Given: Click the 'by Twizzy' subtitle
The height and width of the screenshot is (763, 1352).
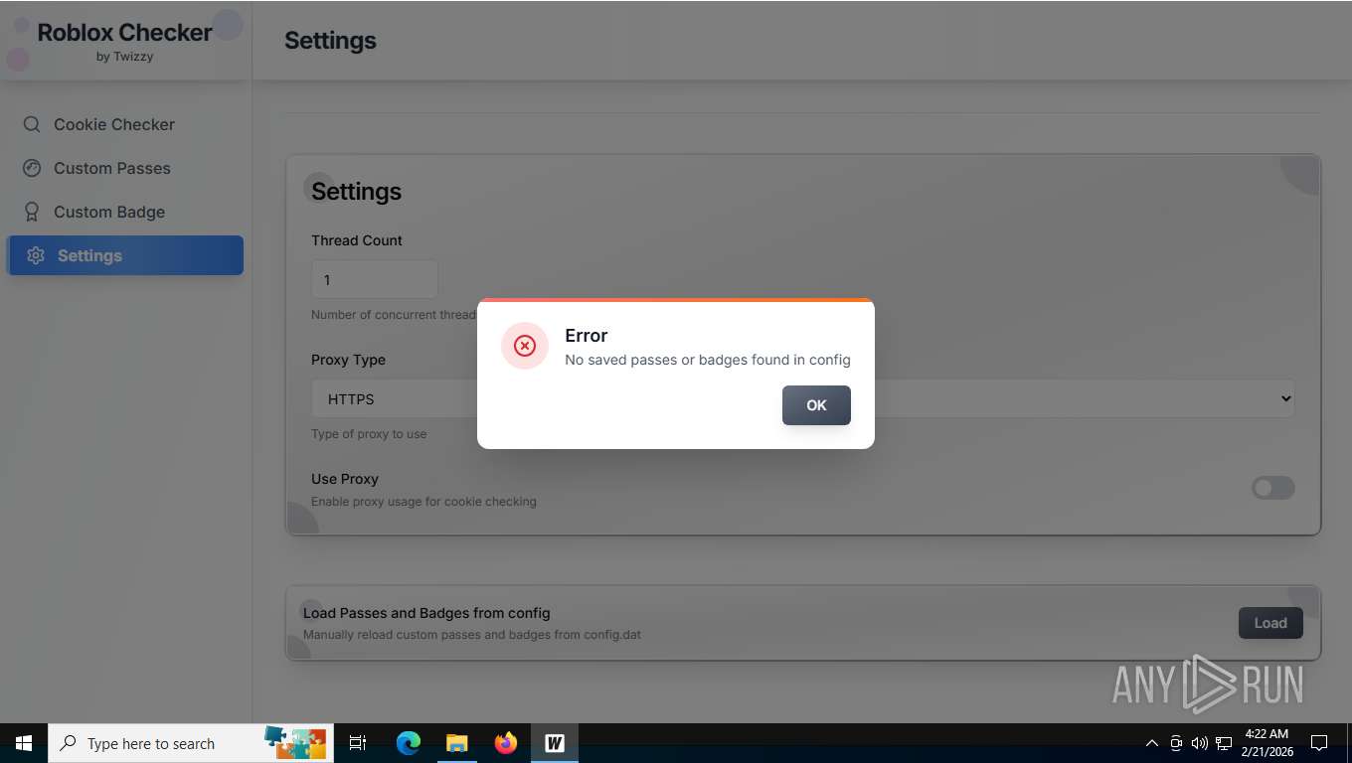Looking at the screenshot, I should (x=124, y=57).
